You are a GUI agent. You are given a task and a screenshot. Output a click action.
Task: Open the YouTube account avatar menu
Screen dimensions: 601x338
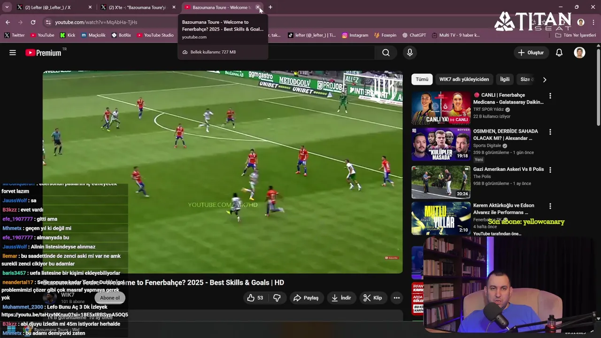click(x=579, y=53)
